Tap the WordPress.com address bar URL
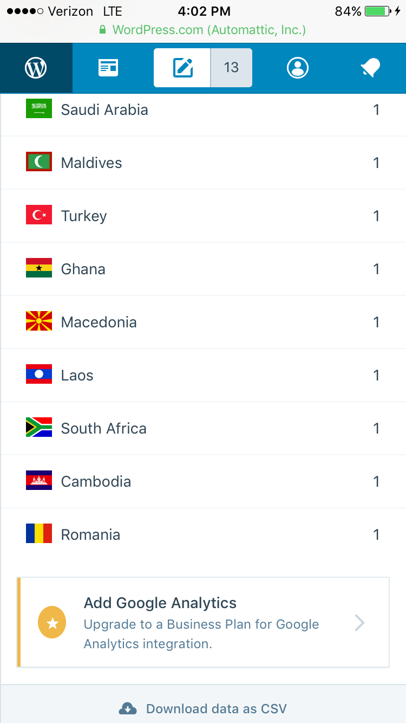Image resolution: width=406 pixels, height=723 pixels. pyautogui.click(x=203, y=29)
